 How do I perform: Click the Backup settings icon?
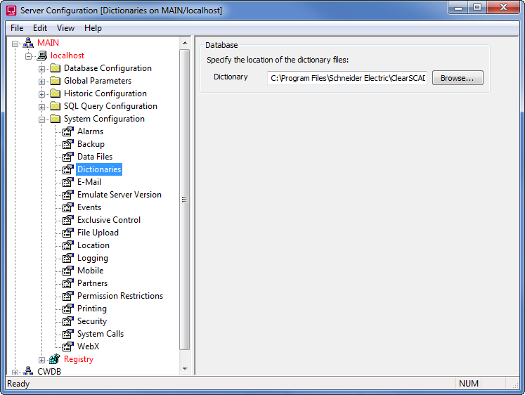[x=68, y=144]
